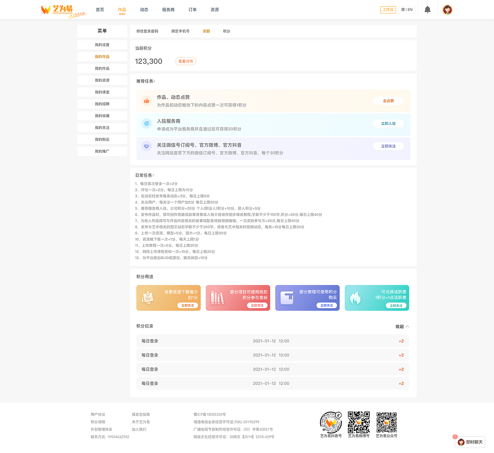Image resolution: width=494 pixels, height=453 pixels.
Task: Click the 艺为易微博号 QR code
Action: tap(359, 422)
